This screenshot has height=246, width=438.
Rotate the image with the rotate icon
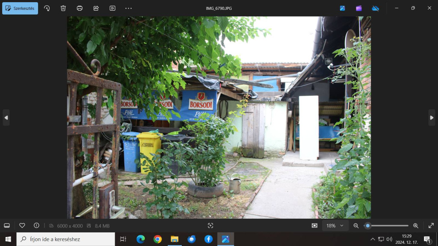47,8
